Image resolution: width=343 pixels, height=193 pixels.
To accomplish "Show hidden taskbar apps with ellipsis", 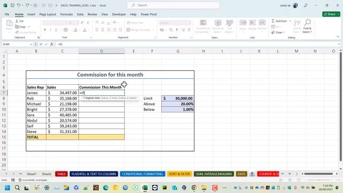I will [x=225, y=188].
